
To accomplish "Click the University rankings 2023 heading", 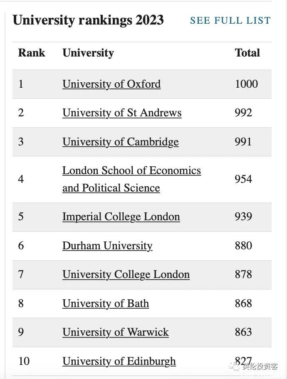I will [88, 20].
